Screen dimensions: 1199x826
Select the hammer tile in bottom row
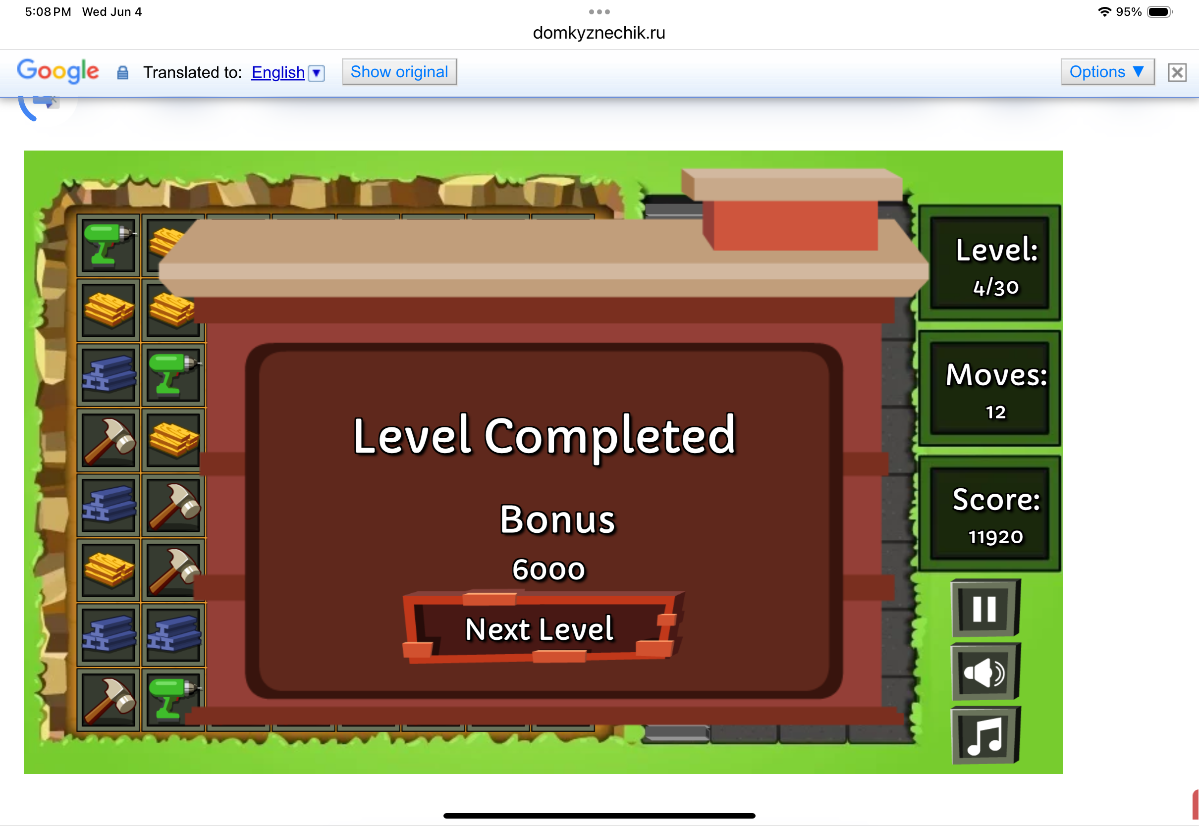pos(109,700)
